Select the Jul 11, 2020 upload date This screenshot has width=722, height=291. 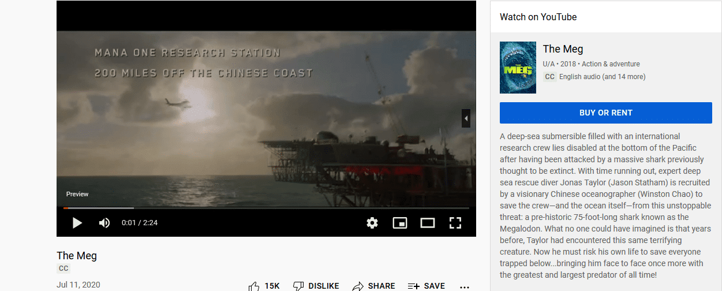[78, 285]
